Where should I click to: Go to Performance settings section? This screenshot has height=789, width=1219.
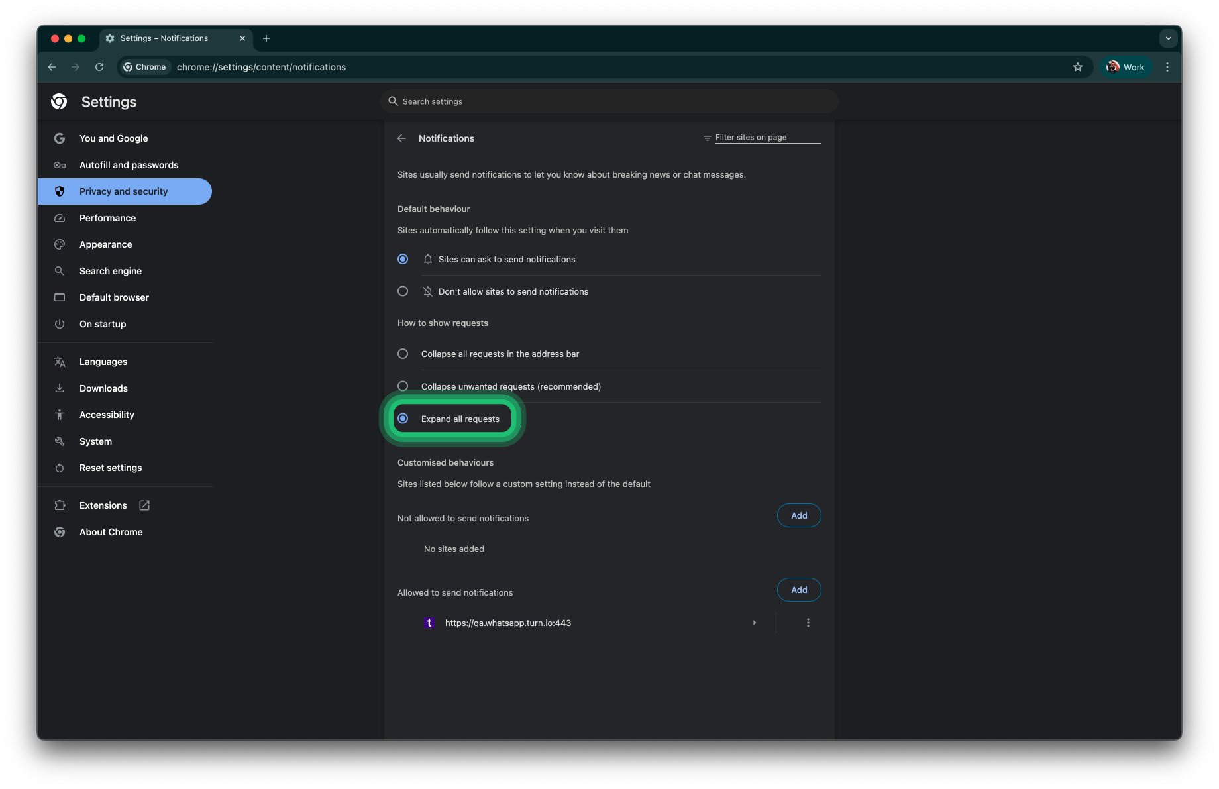coord(107,218)
